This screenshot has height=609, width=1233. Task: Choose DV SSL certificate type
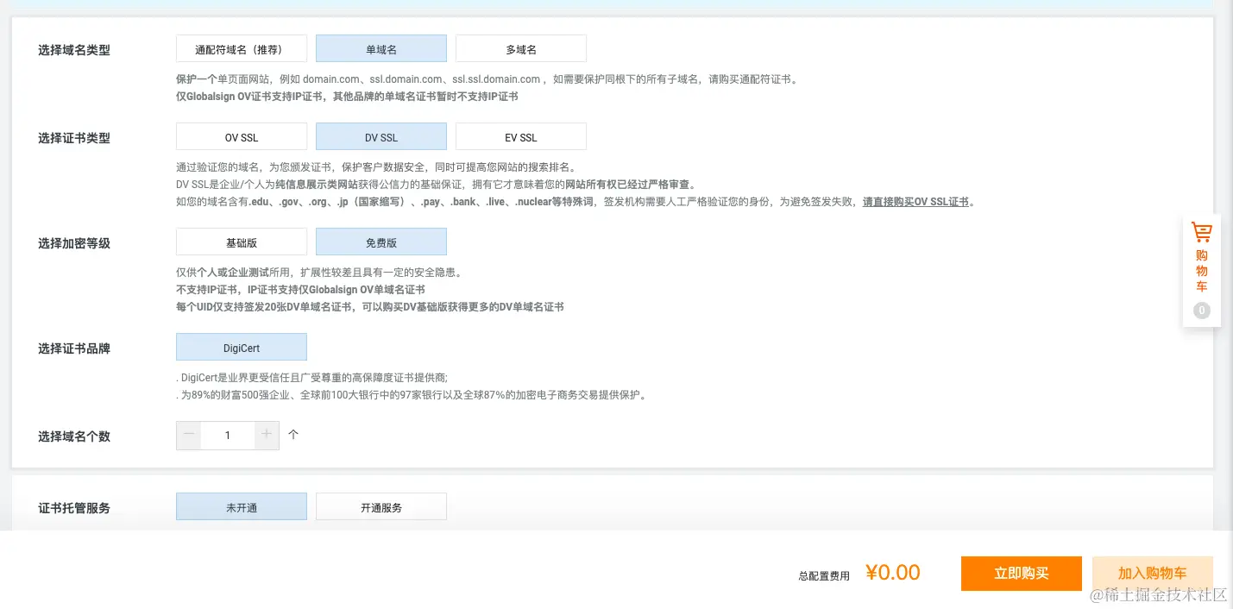tap(381, 136)
